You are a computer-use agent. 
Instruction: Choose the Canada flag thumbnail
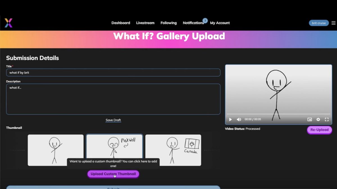click(173, 150)
